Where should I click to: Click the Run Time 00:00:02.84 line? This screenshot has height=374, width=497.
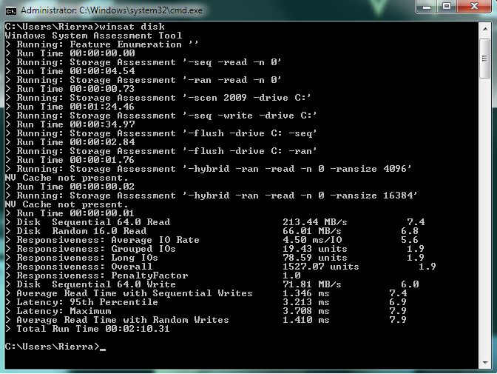[x=70, y=142]
